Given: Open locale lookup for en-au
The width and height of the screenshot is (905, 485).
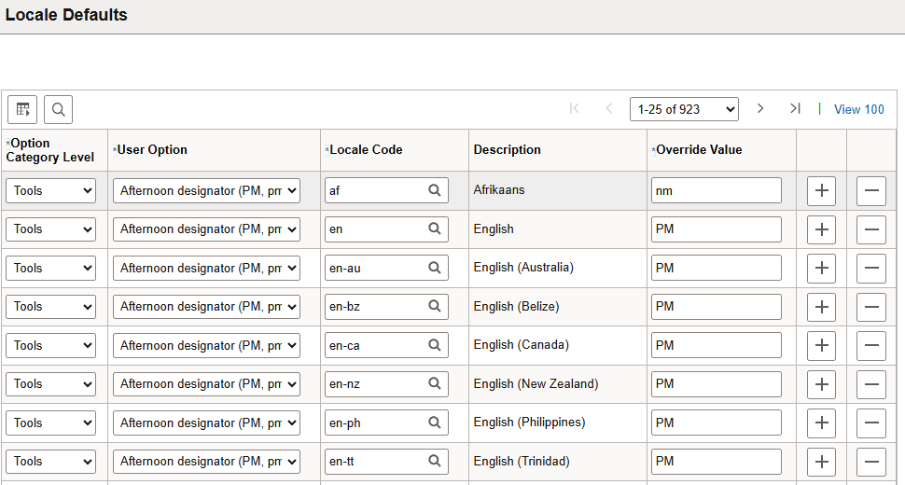Looking at the screenshot, I should pyautogui.click(x=435, y=268).
